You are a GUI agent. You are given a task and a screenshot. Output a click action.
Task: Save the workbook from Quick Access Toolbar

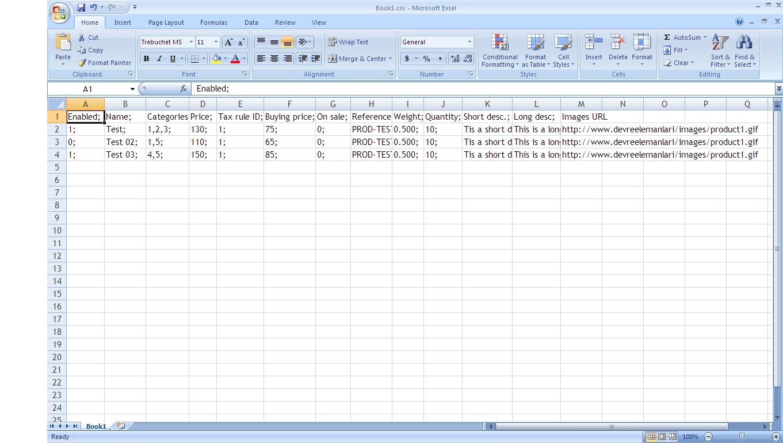pyautogui.click(x=81, y=7)
